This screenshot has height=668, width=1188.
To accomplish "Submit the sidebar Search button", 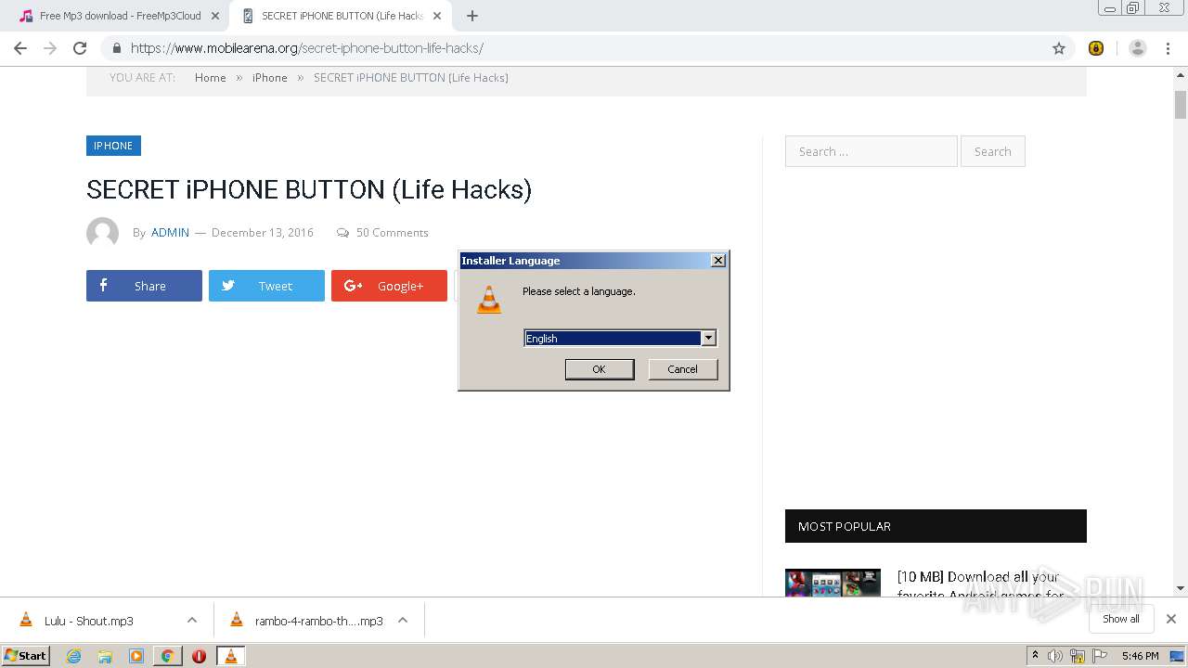I will point(992,151).
